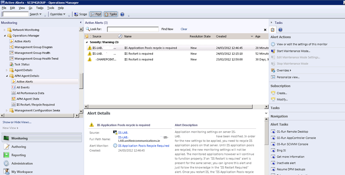Click View or edit monitor settings
This screenshot has height=175, width=345.
point(302,44)
